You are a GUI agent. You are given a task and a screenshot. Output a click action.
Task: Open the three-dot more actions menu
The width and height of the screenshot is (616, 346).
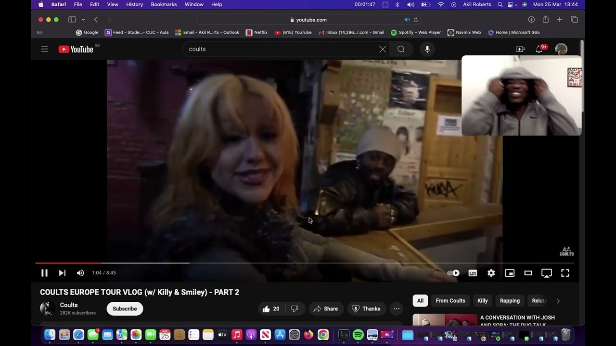point(397,309)
